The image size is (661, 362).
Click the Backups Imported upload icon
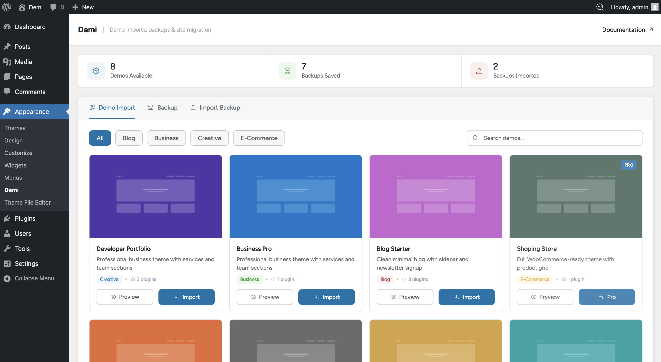[x=479, y=71]
